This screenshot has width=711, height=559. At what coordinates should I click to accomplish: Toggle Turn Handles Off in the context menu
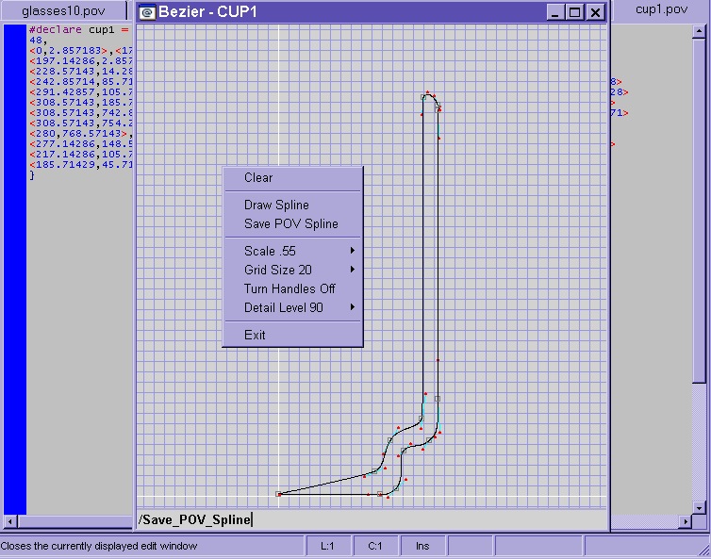click(289, 288)
